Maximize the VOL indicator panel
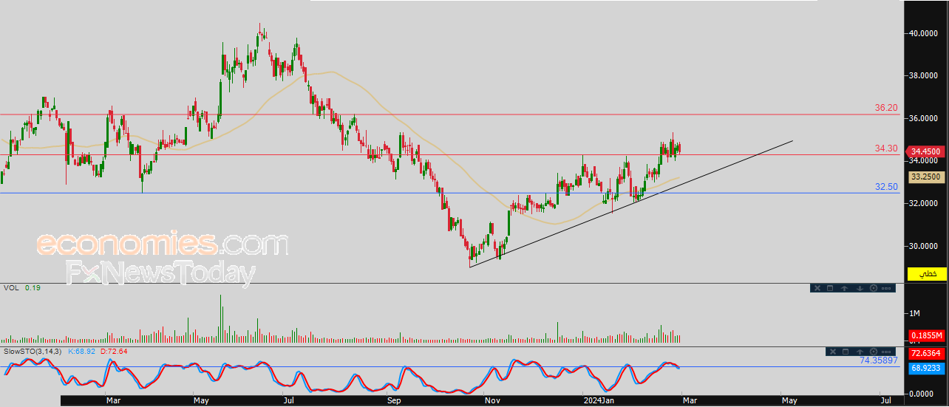 point(830,288)
